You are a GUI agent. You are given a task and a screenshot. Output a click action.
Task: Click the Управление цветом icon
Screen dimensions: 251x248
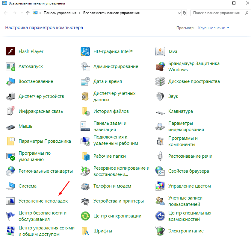[160, 186]
